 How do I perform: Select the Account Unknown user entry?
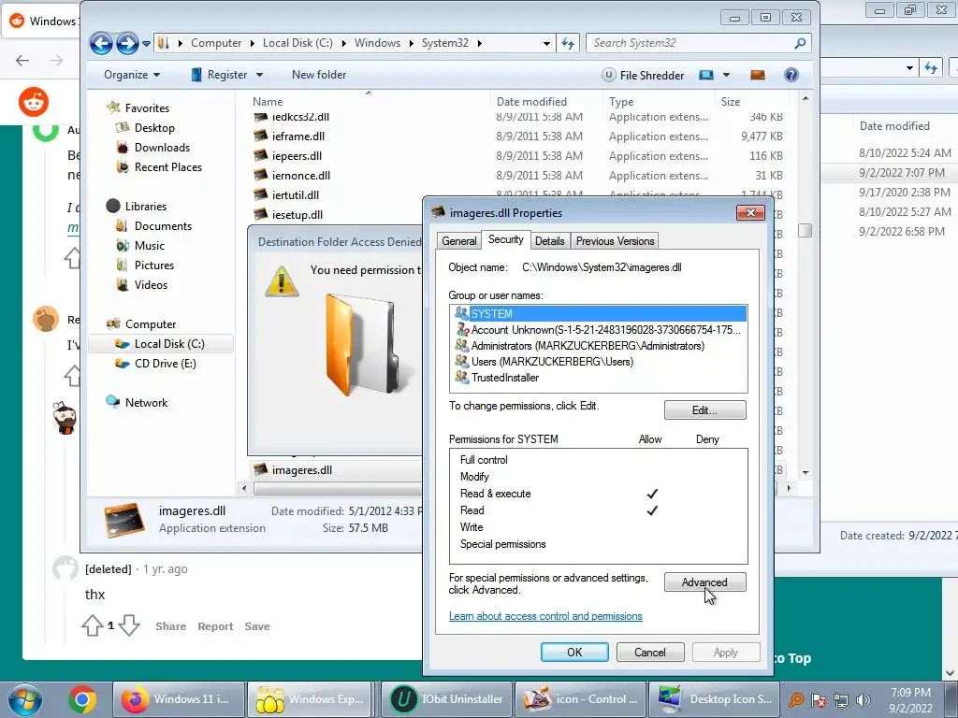coord(599,330)
